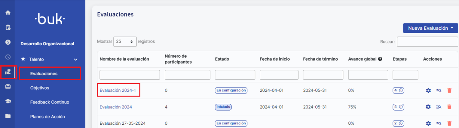The height and width of the screenshot is (128, 459).
Task: Open the Mostrar registros count selector
Action: click(x=125, y=42)
